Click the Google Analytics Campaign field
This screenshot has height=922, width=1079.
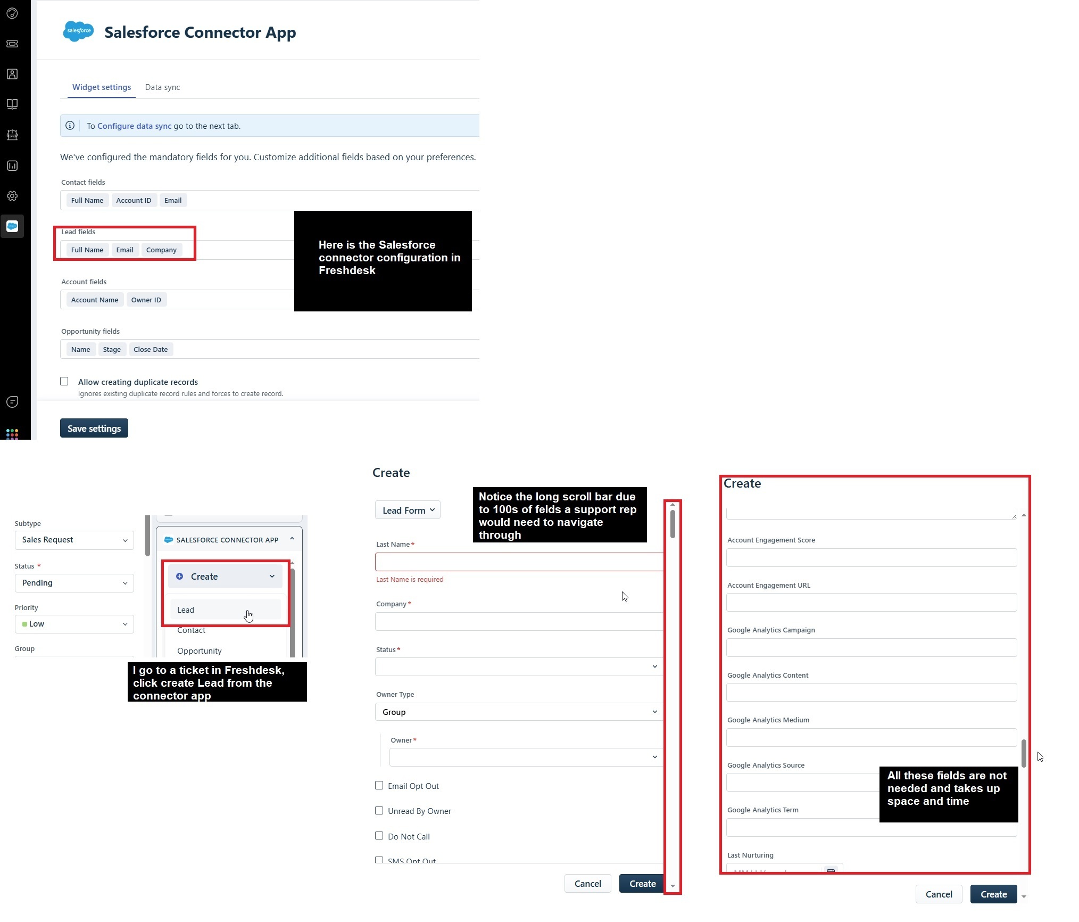871,648
